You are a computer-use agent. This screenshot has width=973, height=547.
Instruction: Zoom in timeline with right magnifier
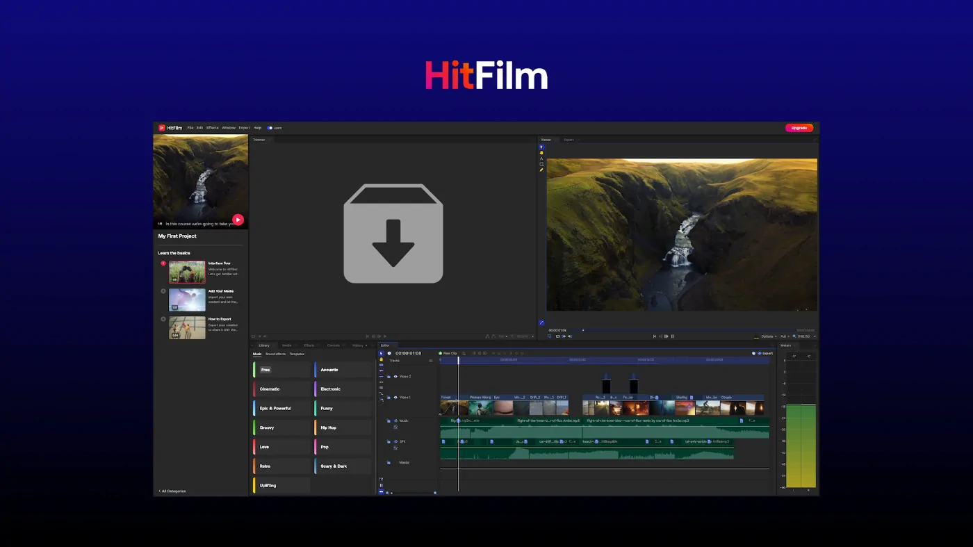pyautogui.click(x=435, y=493)
